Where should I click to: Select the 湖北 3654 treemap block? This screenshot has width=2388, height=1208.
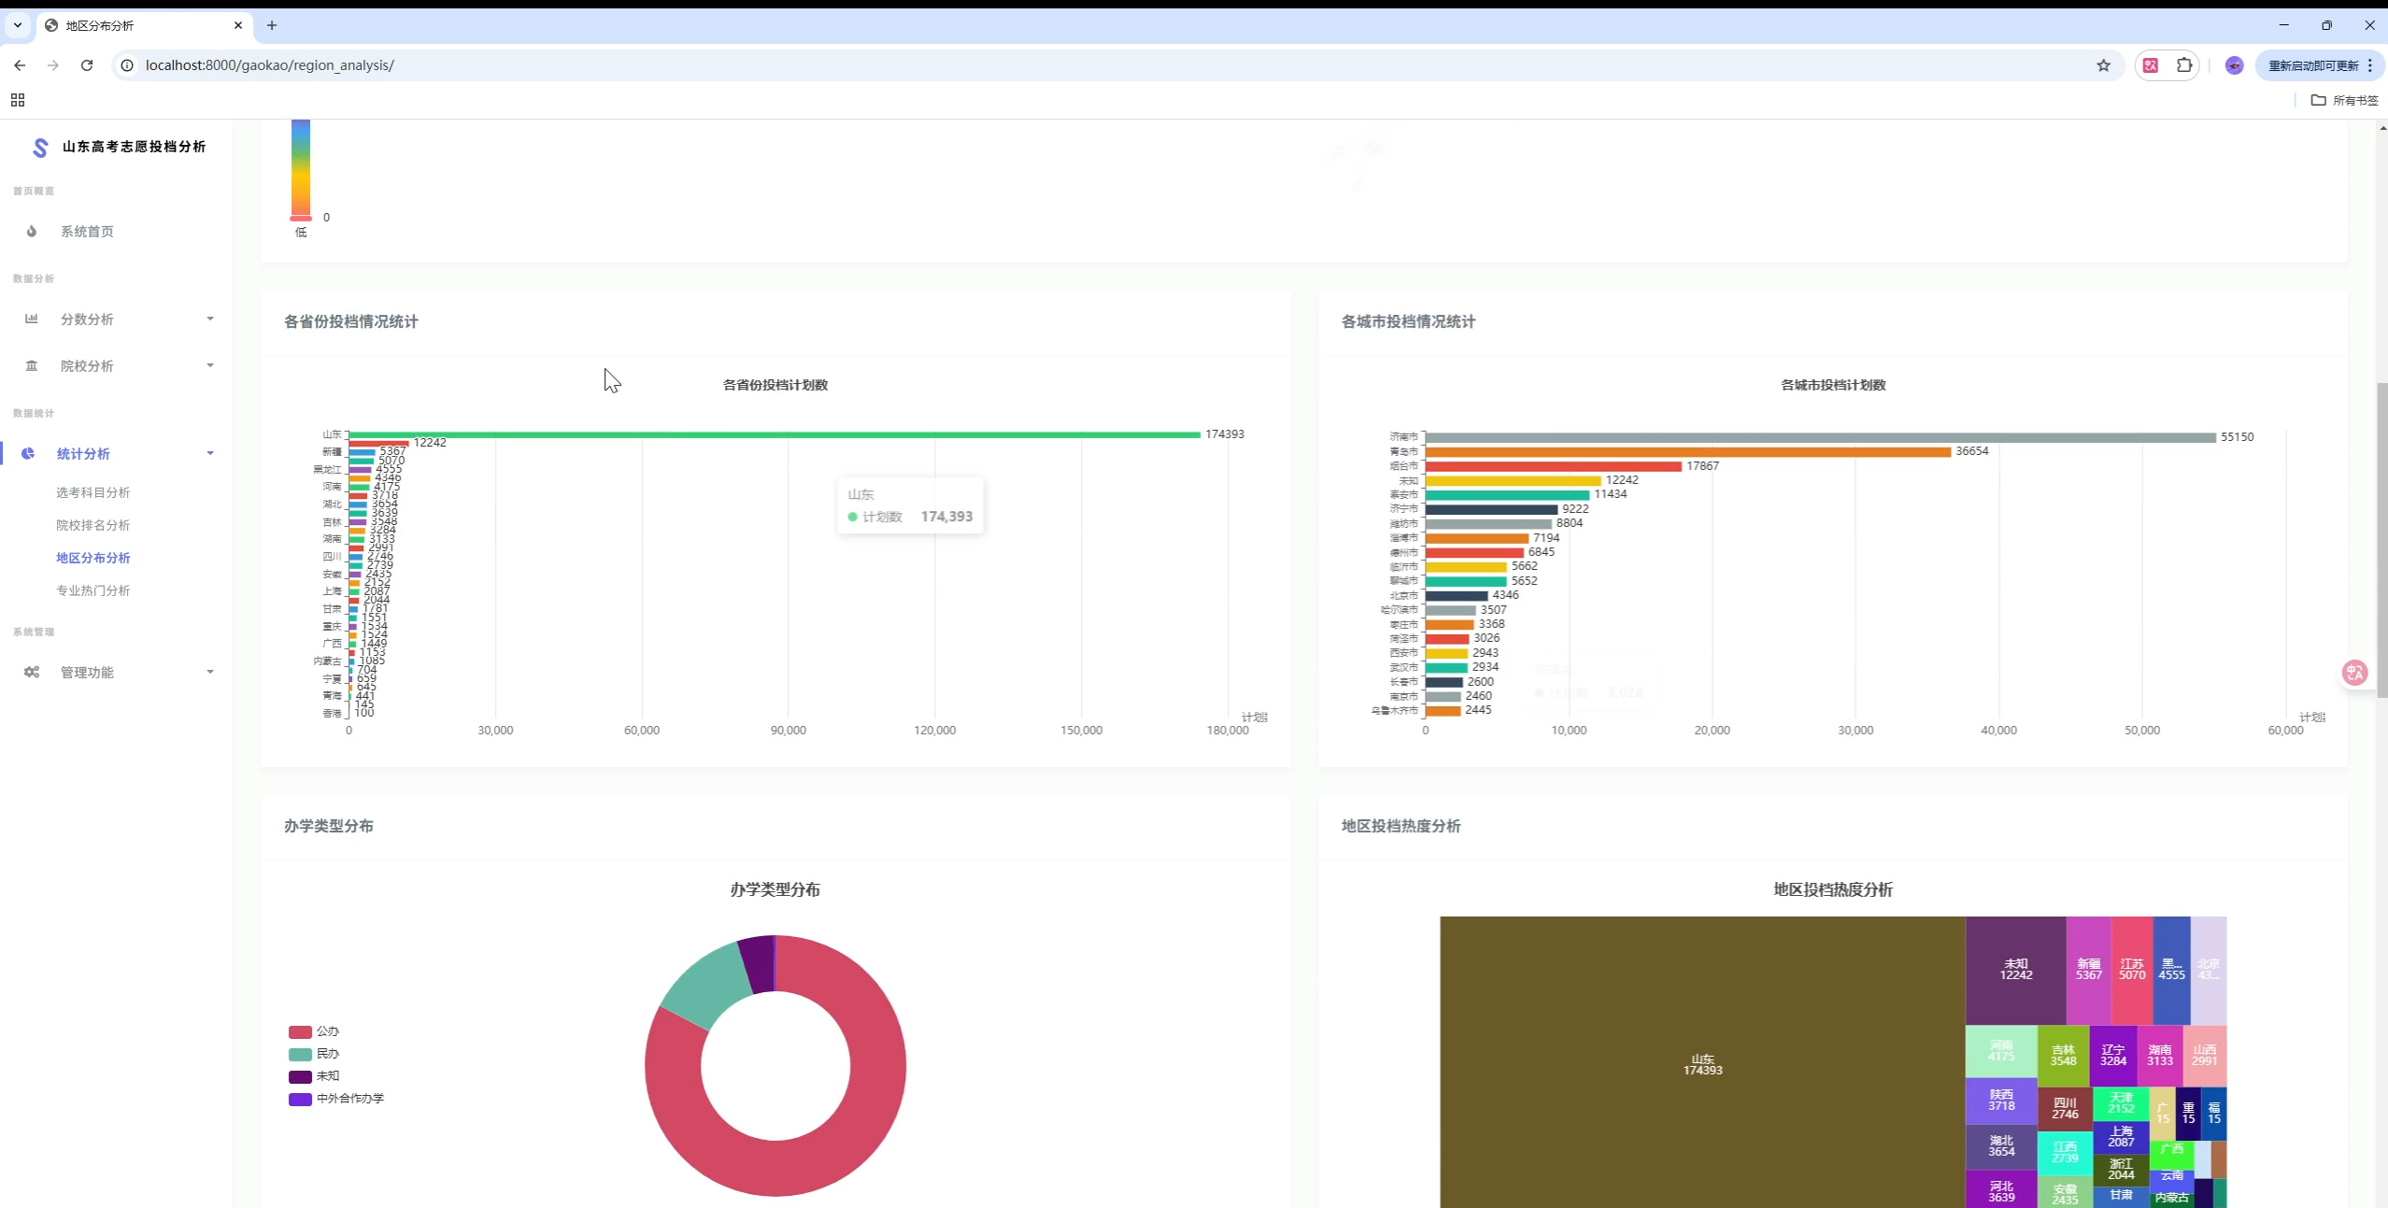click(2001, 1147)
